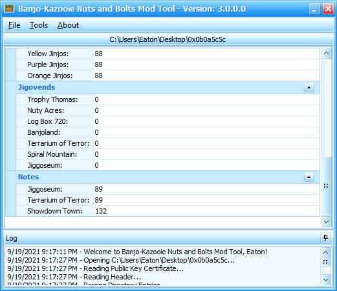This screenshot has height=291, width=337.
Task: Edit the Showdown Town value 132
Action: pos(206,211)
